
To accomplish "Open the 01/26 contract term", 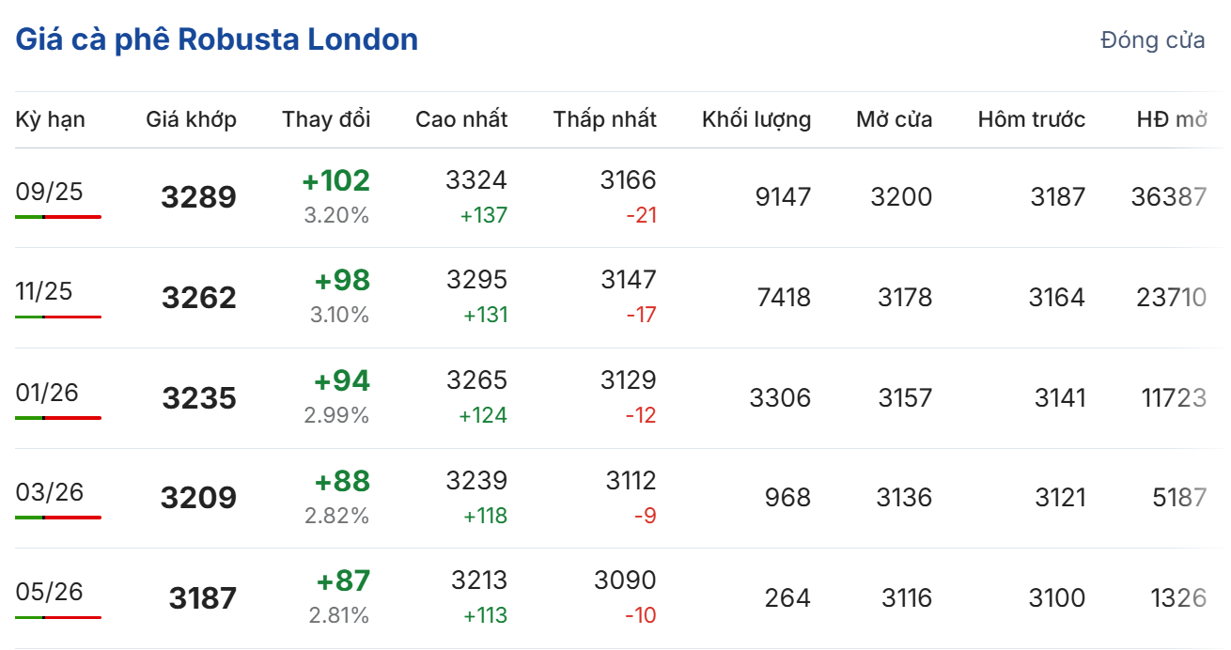I will point(47,392).
